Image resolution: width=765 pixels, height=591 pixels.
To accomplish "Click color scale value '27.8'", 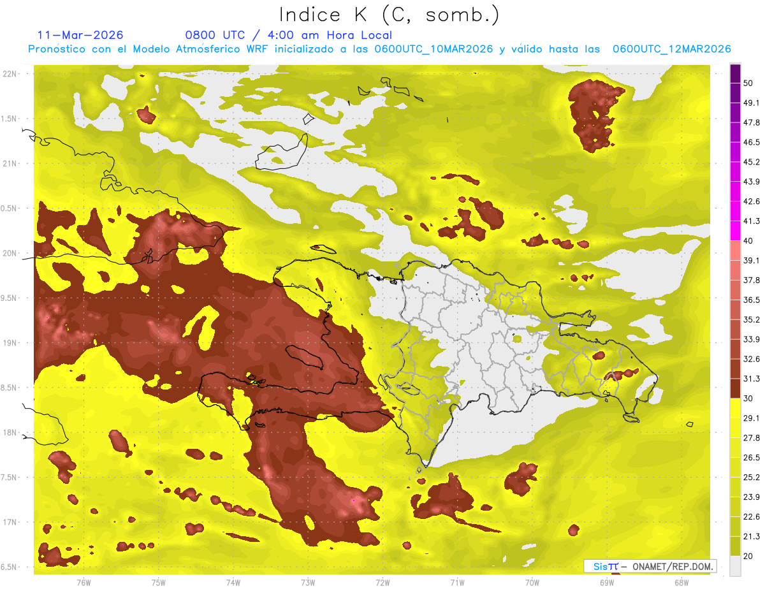I will 751,438.
